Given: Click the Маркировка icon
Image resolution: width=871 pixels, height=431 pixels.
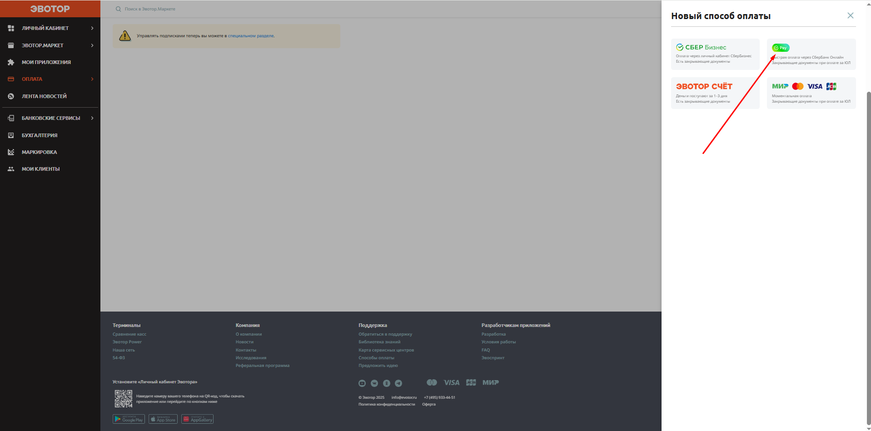Looking at the screenshot, I should coord(11,152).
